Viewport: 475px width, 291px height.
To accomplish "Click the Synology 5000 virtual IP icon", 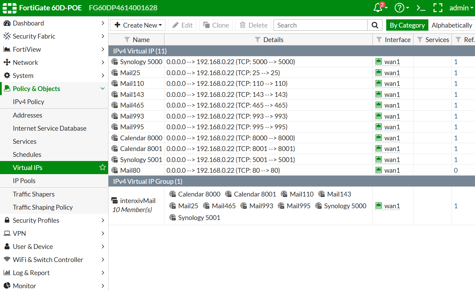I will pyautogui.click(x=115, y=62).
